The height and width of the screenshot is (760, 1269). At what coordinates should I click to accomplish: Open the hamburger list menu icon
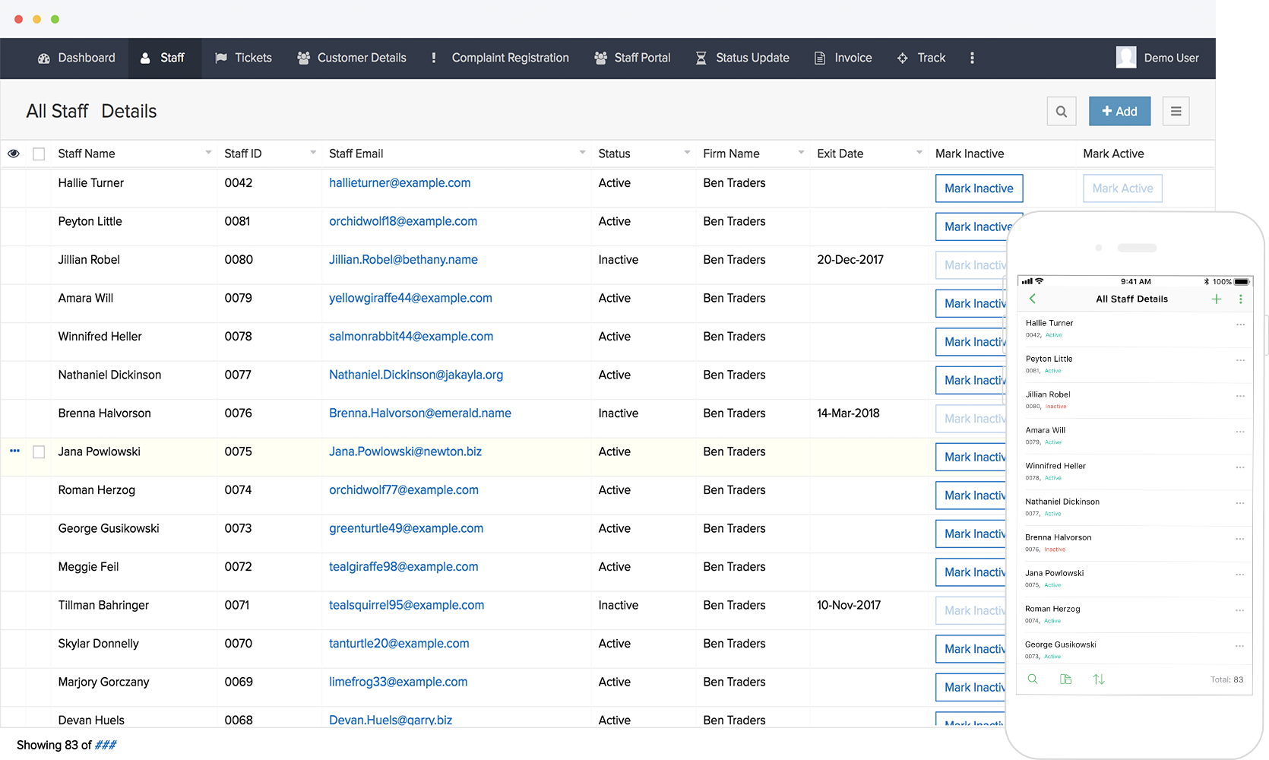(1176, 111)
